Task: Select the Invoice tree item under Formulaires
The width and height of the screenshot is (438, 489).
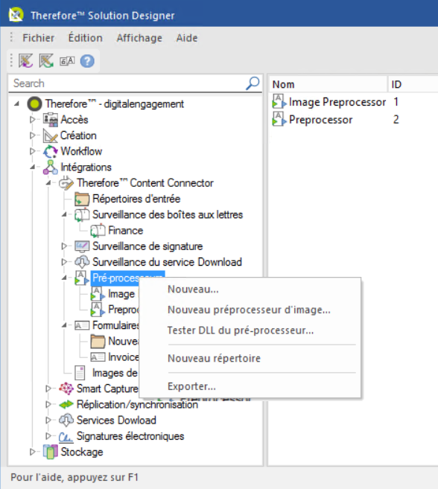Action: [x=124, y=357]
